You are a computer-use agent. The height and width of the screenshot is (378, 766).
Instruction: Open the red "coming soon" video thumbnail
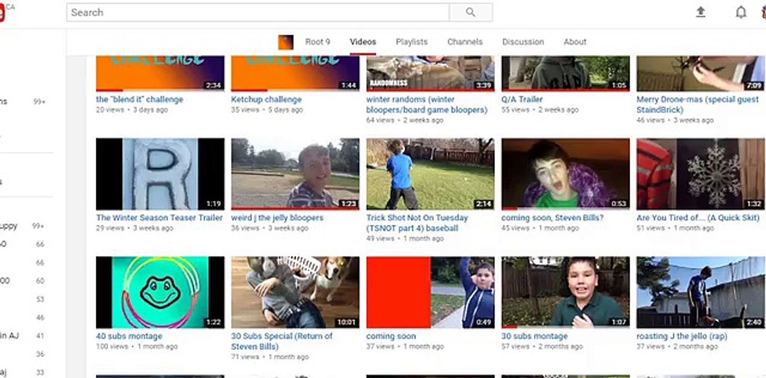tap(430, 292)
